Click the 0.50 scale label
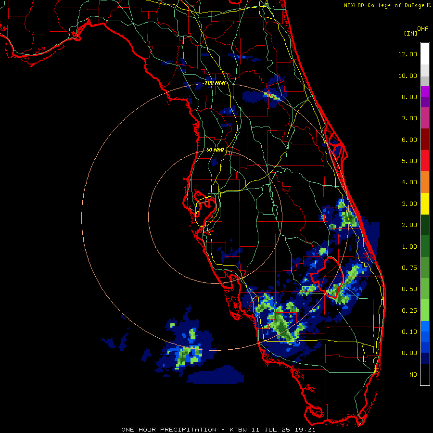This screenshot has width=433, height=433. (409, 289)
